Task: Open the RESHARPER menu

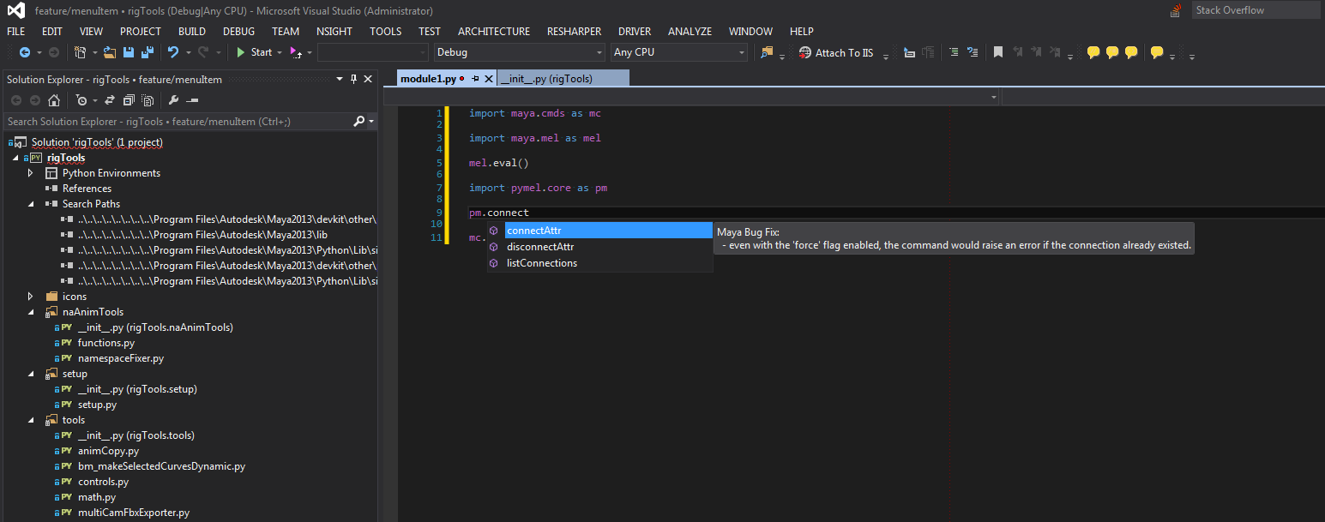Action: [x=573, y=31]
